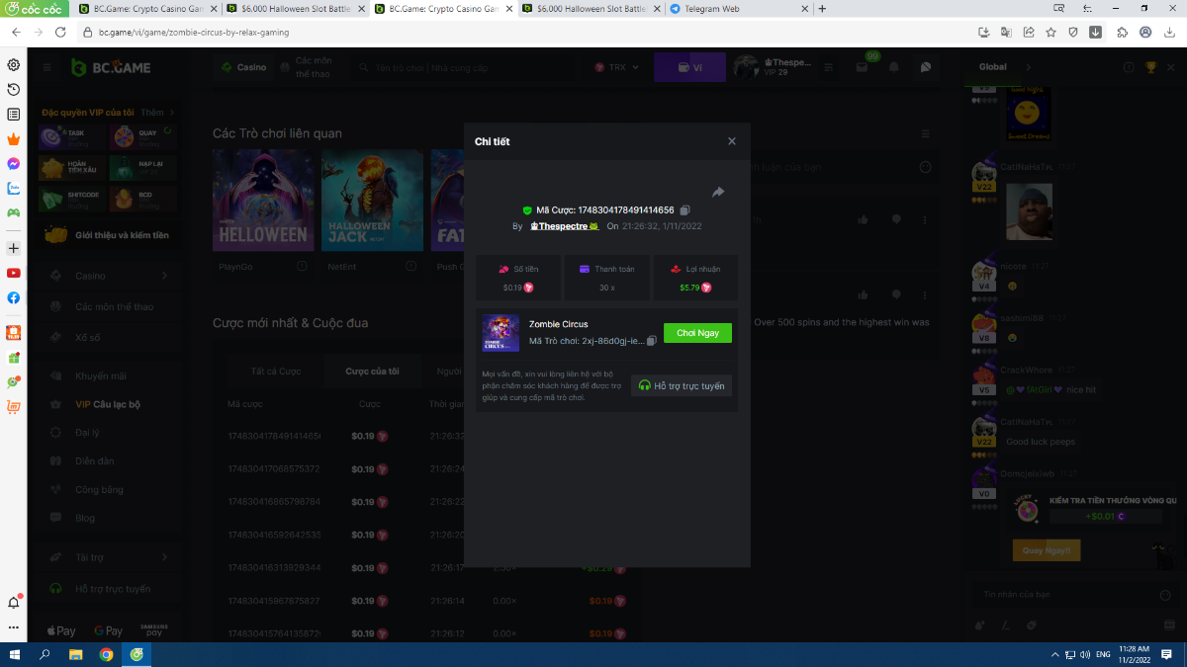Copy the bet ID (Mã Cược)
The image size is (1187, 667).
(685, 210)
